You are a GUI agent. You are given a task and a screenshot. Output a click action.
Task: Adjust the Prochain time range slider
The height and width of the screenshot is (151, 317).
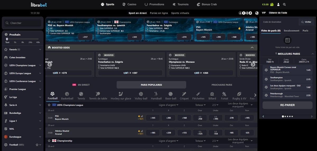(7, 39)
